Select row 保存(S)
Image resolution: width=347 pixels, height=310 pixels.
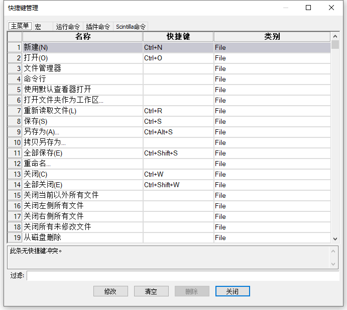click(169, 121)
